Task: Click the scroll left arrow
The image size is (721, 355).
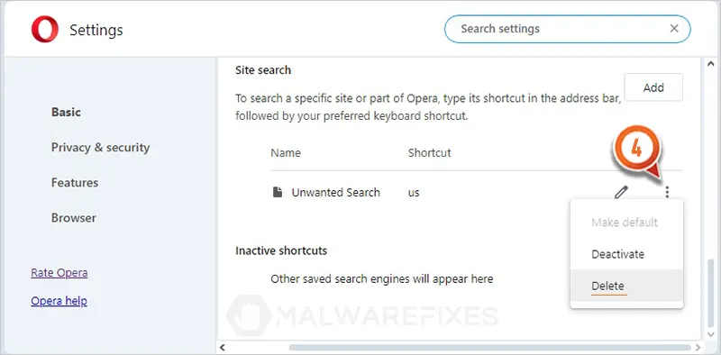Action: click(x=223, y=347)
